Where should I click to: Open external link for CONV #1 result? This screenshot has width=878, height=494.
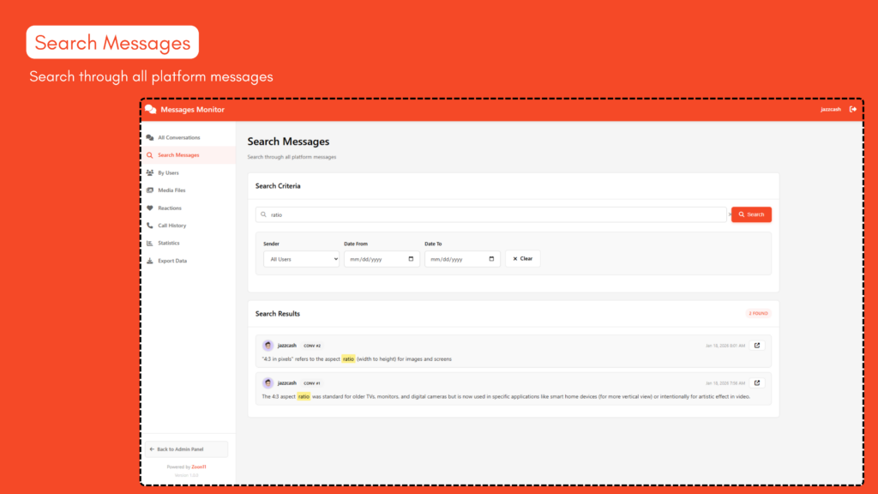(x=757, y=383)
